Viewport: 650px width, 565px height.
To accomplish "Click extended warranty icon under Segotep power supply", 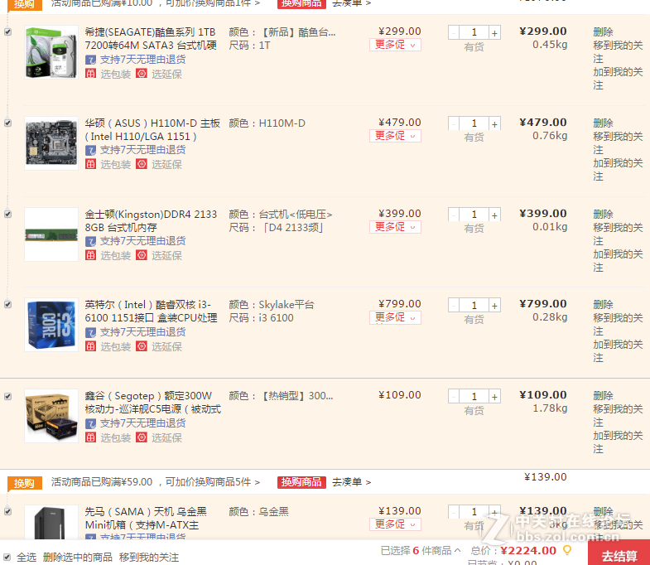I will [x=142, y=437].
